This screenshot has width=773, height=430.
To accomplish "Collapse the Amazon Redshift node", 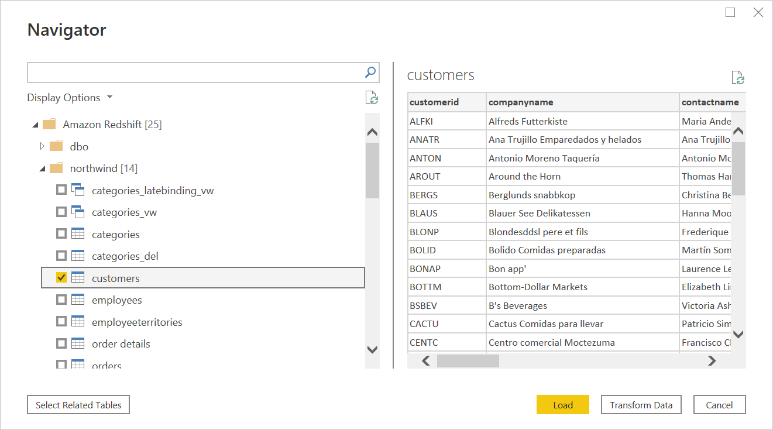I will [x=35, y=124].
